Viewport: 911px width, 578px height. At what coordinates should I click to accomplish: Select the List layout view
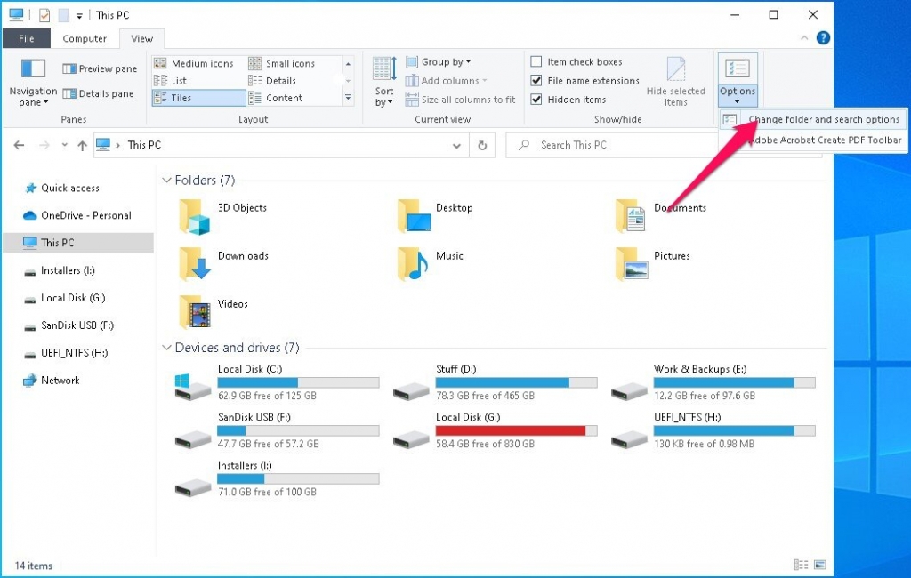pos(178,80)
